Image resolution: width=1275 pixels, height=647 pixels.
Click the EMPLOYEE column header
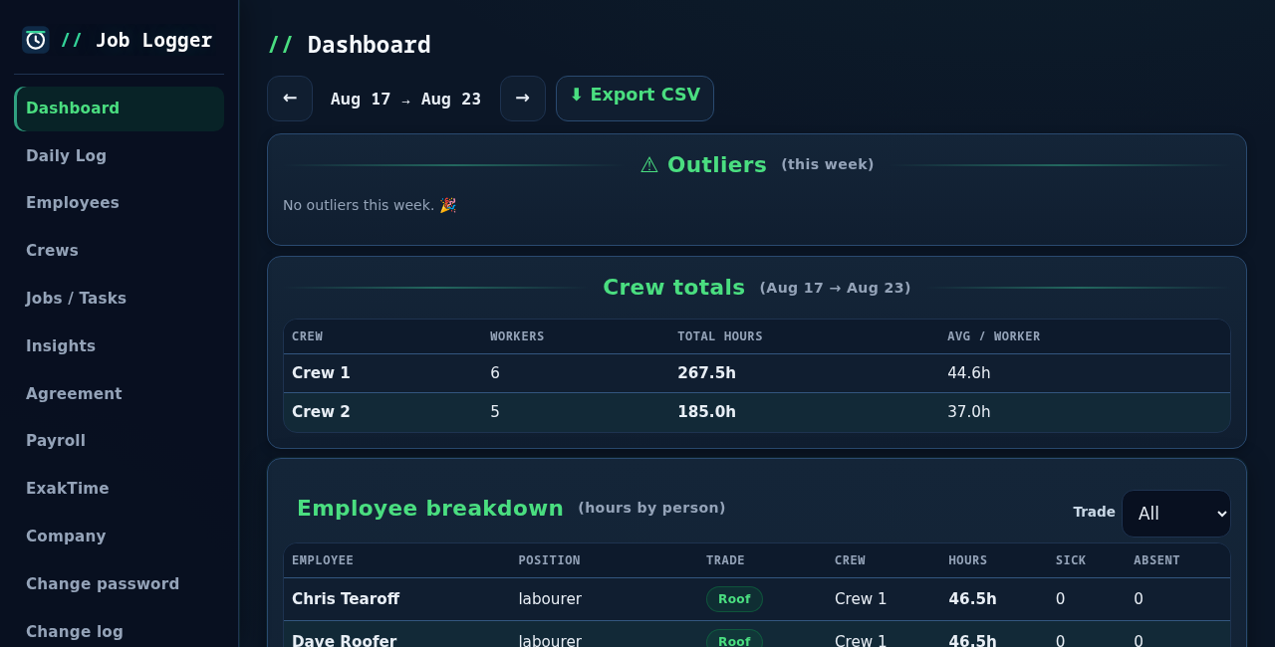tap(323, 560)
